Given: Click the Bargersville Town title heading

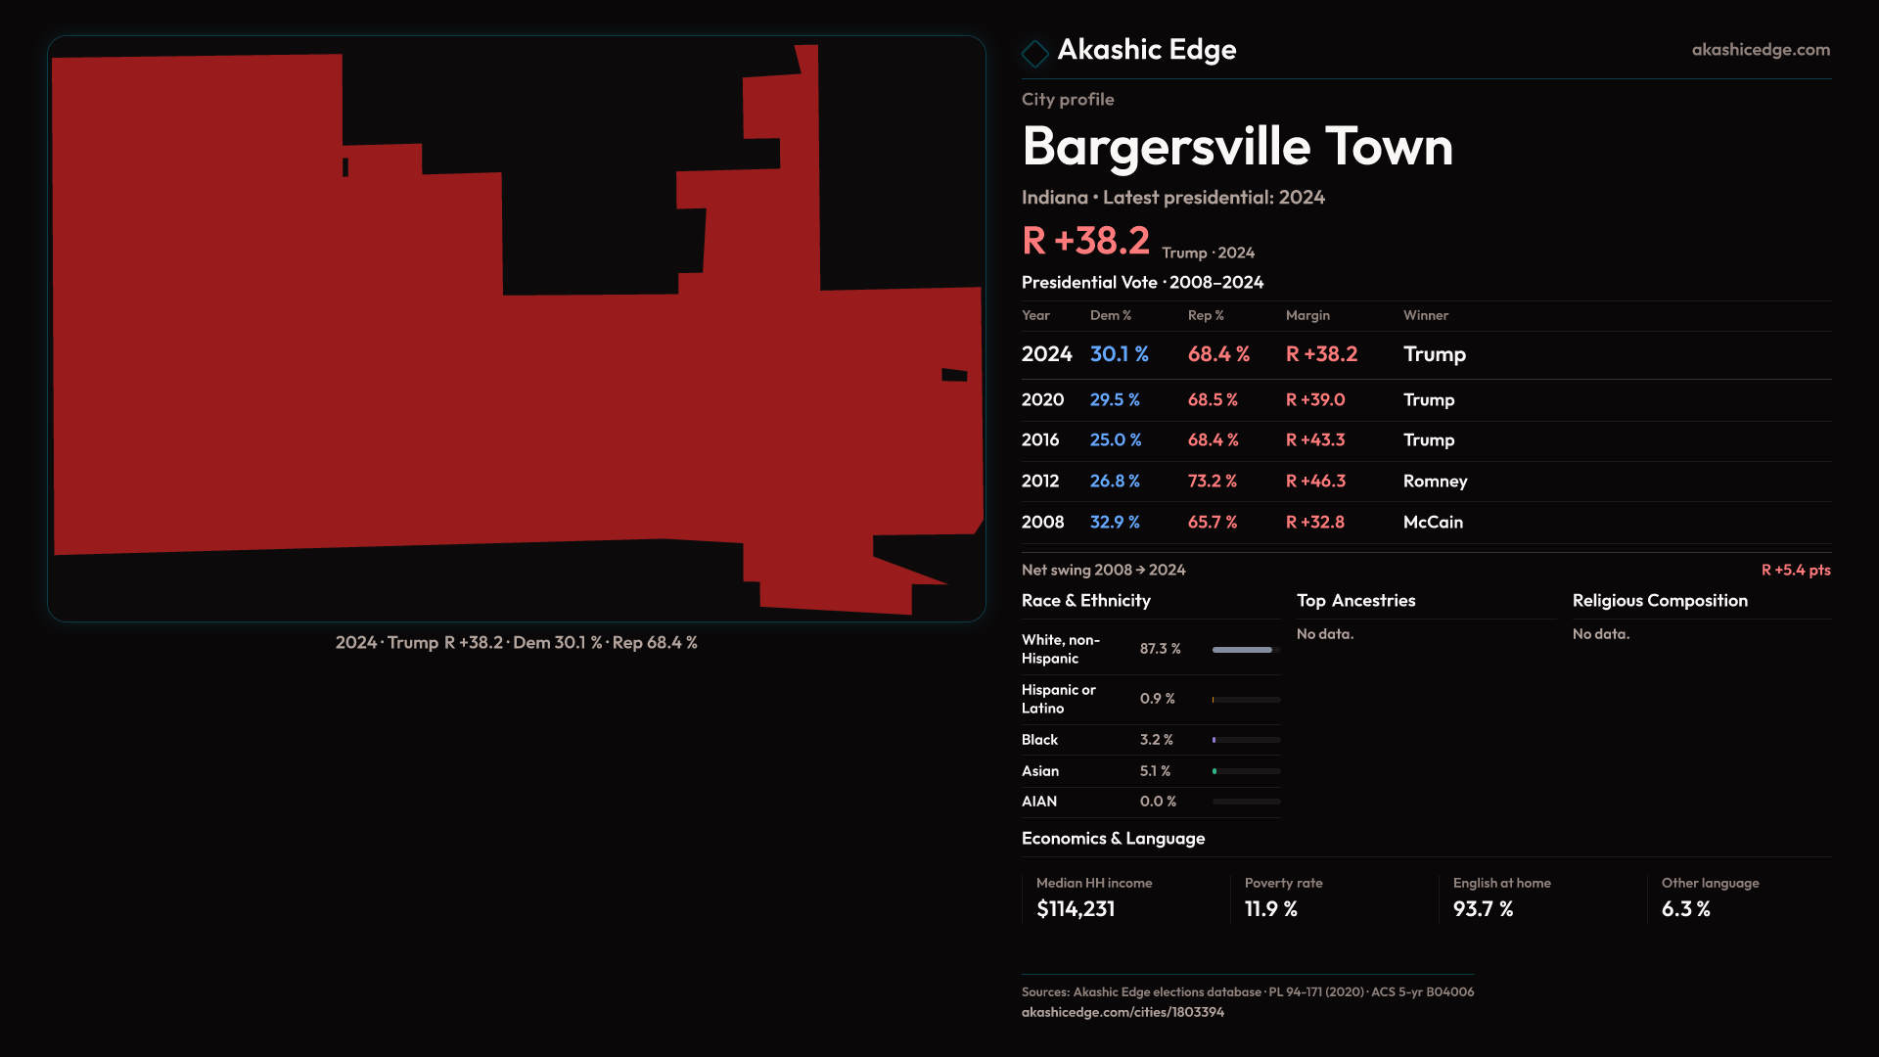Looking at the screenshot, I should (x=1237, y=147).
